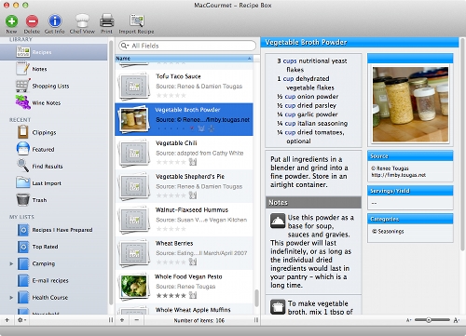Select the Whole Food Vegan Pesto recipe
Image resolution: width=466 pixels, height=336 pixels.
click(x=184, y=286)
